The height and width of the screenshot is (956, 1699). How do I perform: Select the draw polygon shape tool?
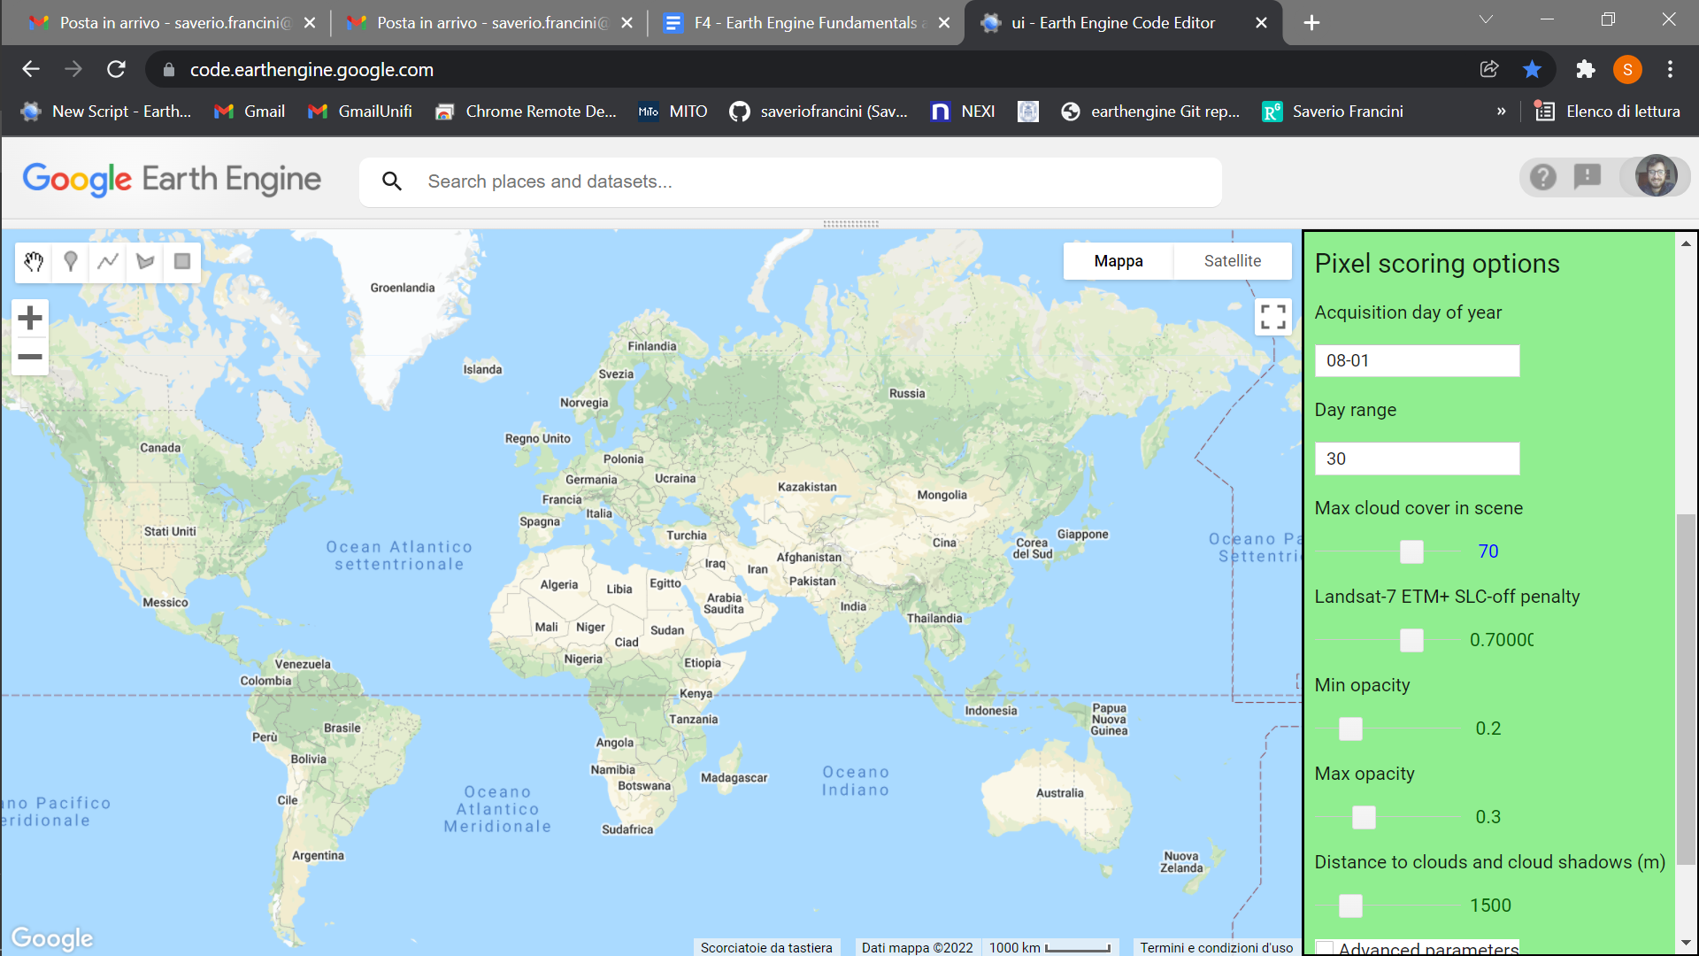click(x=145, y=261)
